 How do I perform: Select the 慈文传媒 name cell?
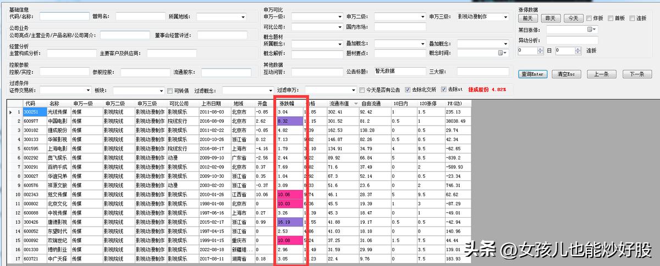(x=59, y=194)
